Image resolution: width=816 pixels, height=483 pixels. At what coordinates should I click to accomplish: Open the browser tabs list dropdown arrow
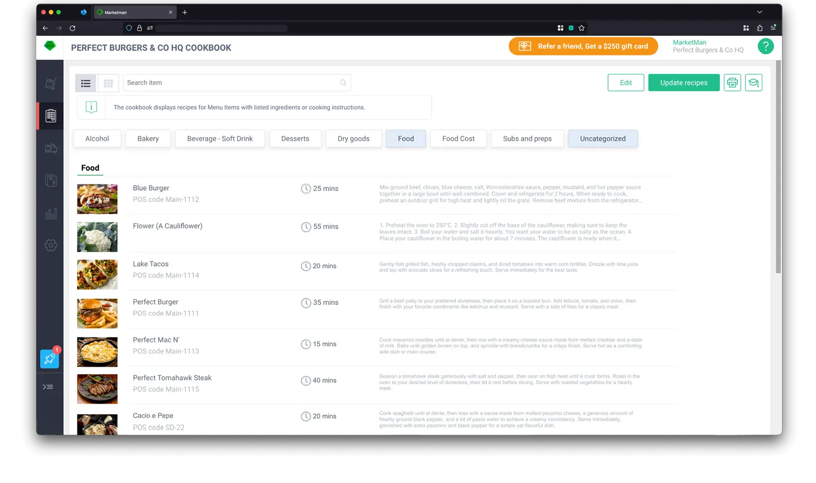click(759, 12)
